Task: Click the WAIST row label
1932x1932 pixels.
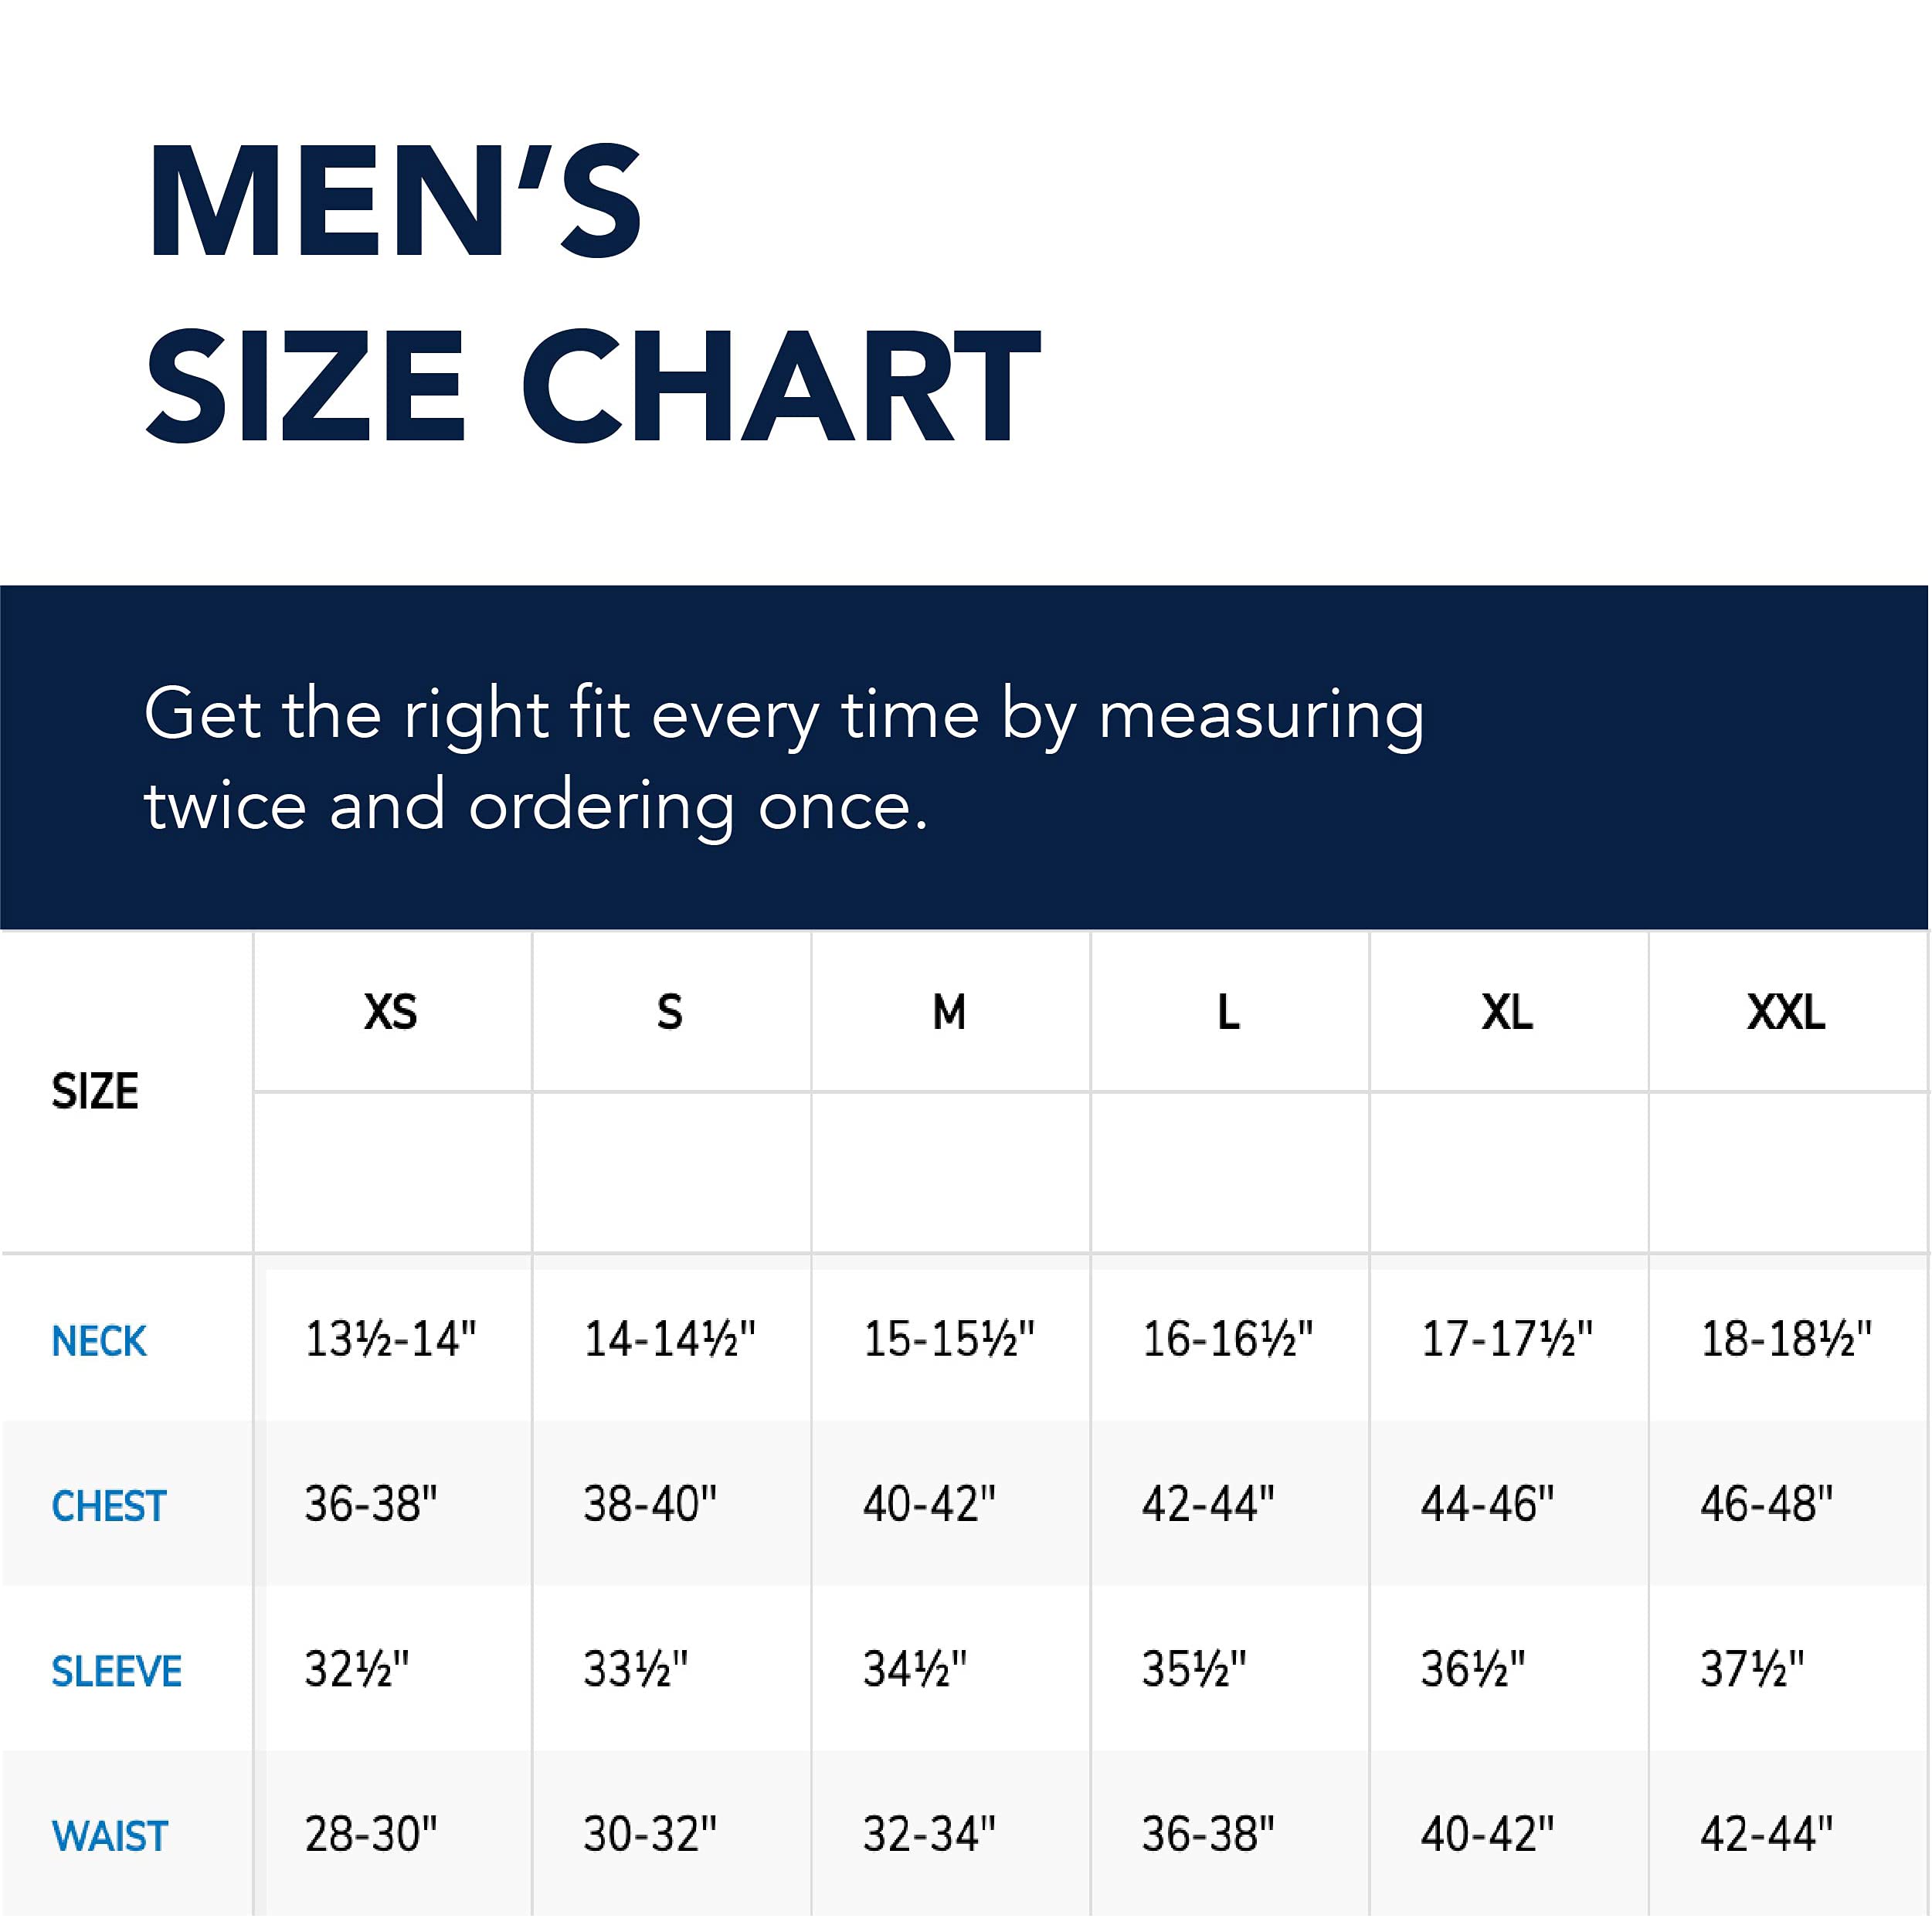Action: click(x=110, y=1836)
